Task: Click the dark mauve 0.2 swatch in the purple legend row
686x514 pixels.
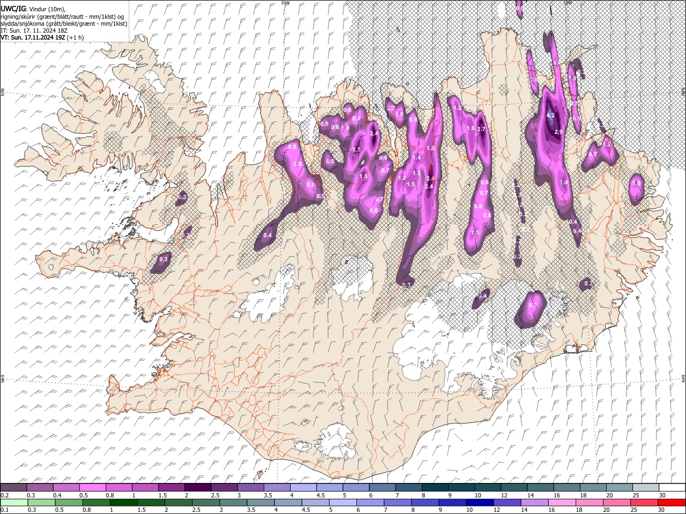Action: (14, 487)
